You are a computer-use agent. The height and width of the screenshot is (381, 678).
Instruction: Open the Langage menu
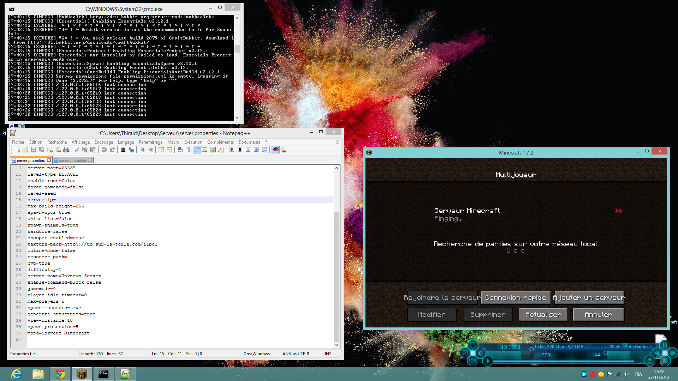coord(126,142)
